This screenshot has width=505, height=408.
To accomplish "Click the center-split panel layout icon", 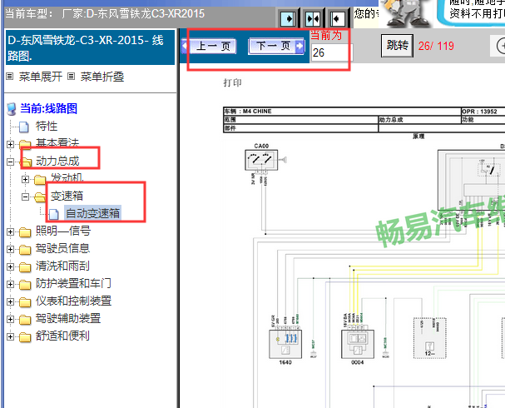I will point(313,18).
